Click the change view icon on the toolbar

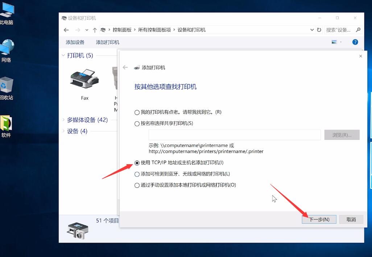[x=334, y=42]
